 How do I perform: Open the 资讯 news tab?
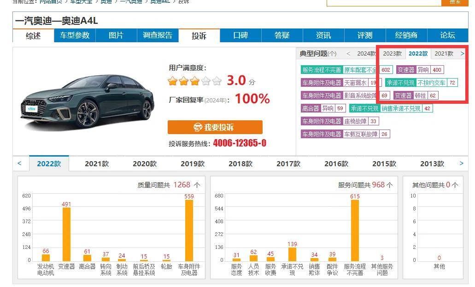tap(323, 36)
